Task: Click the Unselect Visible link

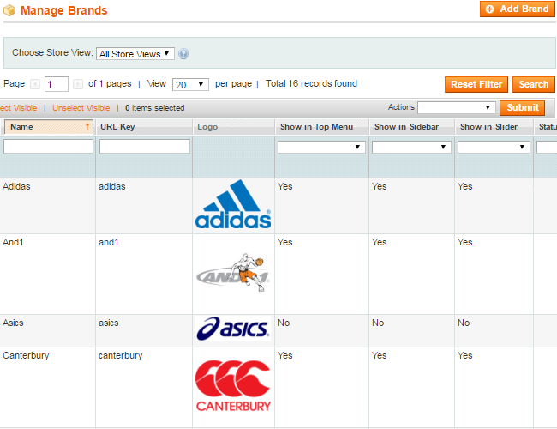Action: coord(81,108)
